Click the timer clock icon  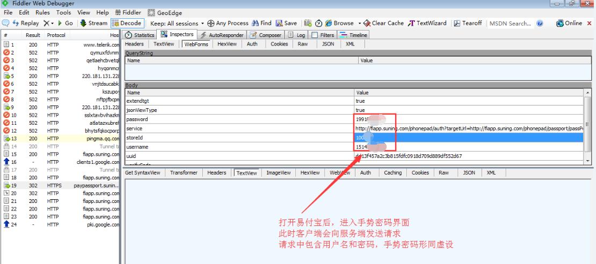pos(318,23)
